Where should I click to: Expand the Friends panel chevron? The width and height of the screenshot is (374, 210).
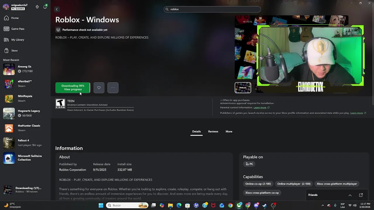click(350, 195)
